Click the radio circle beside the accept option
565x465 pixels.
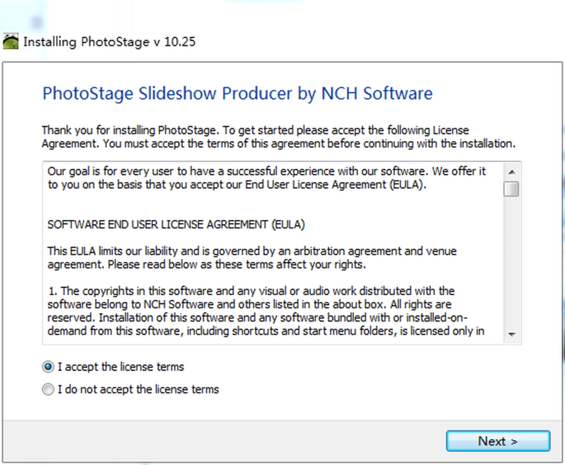pyautogui.click(x=48, y=367)
